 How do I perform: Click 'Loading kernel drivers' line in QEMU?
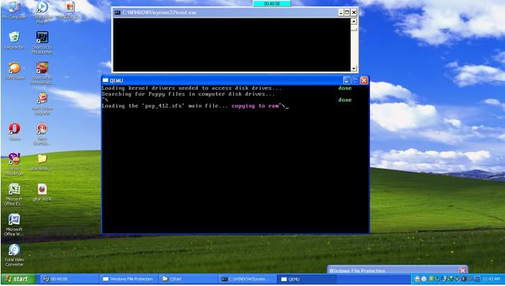tap(192, 88)
